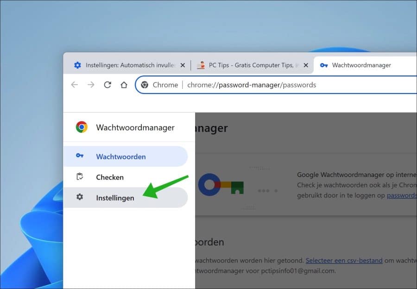Viewport: 417px width, 289px height.
Task: Go forward with the forward arrow
Action: pyautogui.click(x=91, y=85)
